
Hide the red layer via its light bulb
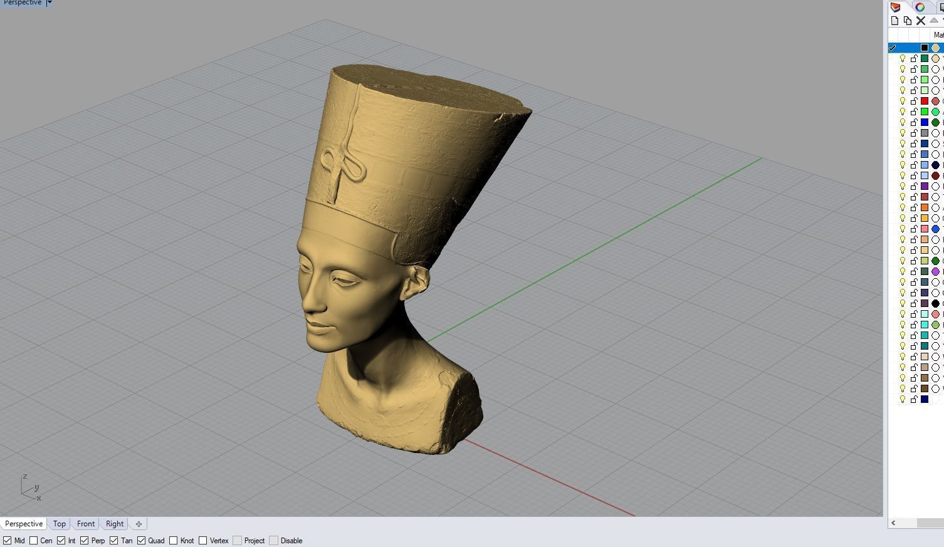(x=903, y=101)
